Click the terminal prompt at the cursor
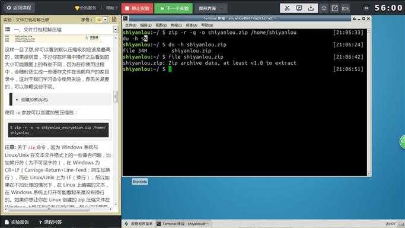This screenshot has height=228, width=405. [x=170, y=69]
